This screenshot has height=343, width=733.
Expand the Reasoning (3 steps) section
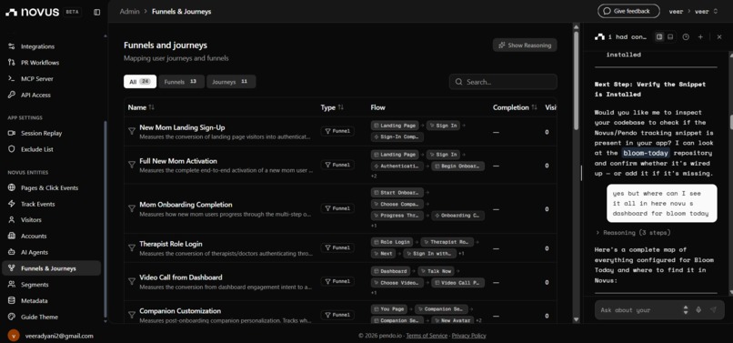click(x=633, y=233)
